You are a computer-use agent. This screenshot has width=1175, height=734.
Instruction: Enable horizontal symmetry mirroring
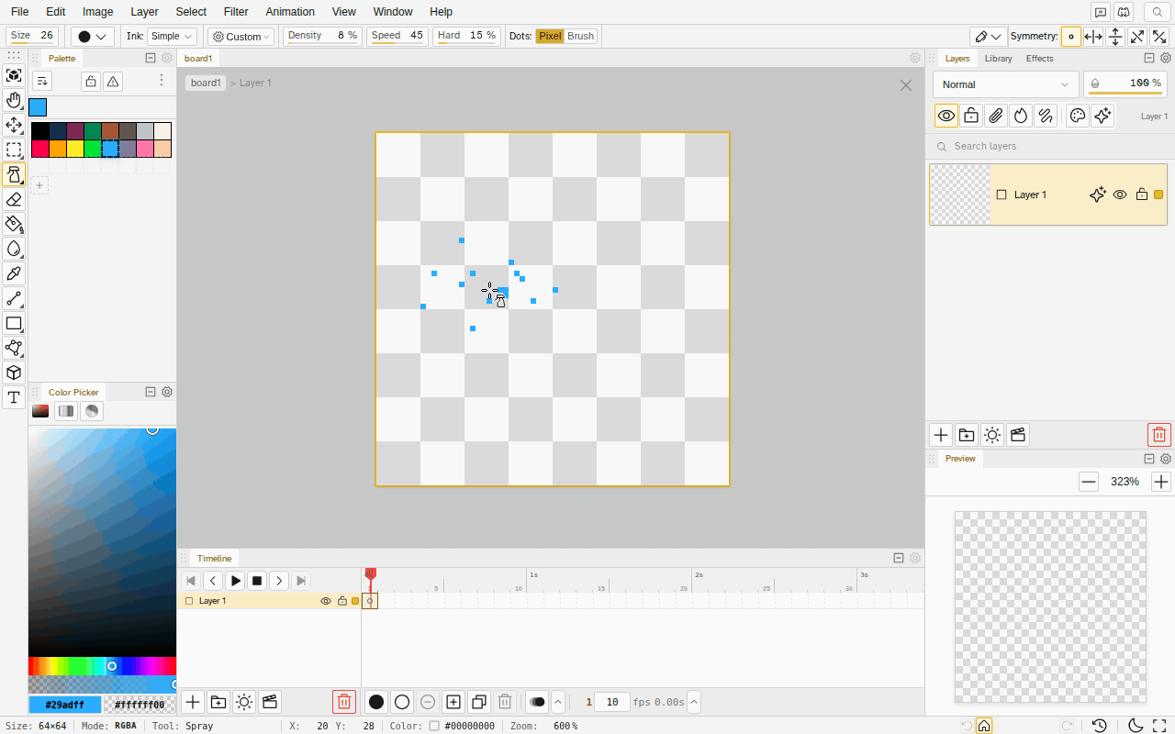[x=1093, y=37]
